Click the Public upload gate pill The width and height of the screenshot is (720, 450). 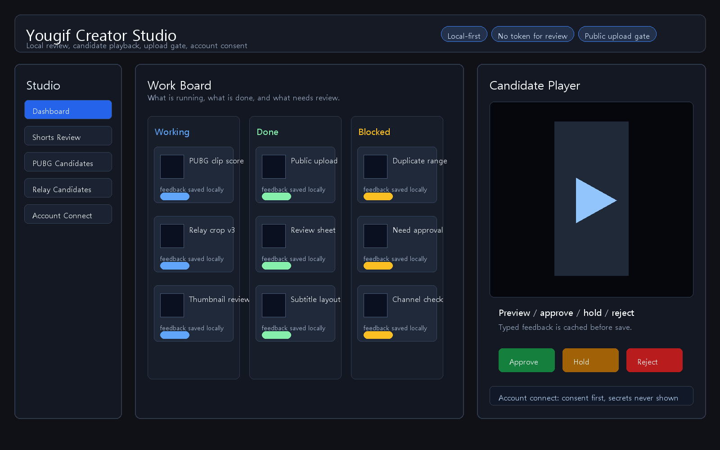617,34
